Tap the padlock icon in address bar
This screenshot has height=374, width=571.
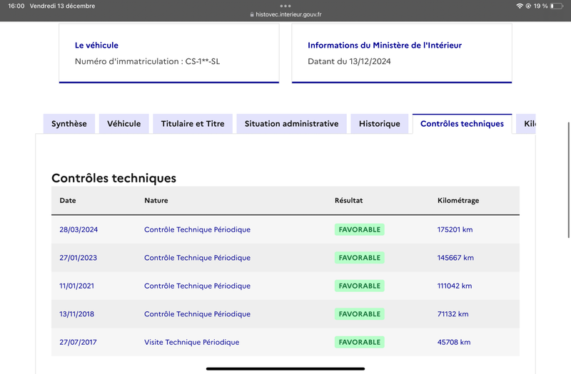[252, 14]
